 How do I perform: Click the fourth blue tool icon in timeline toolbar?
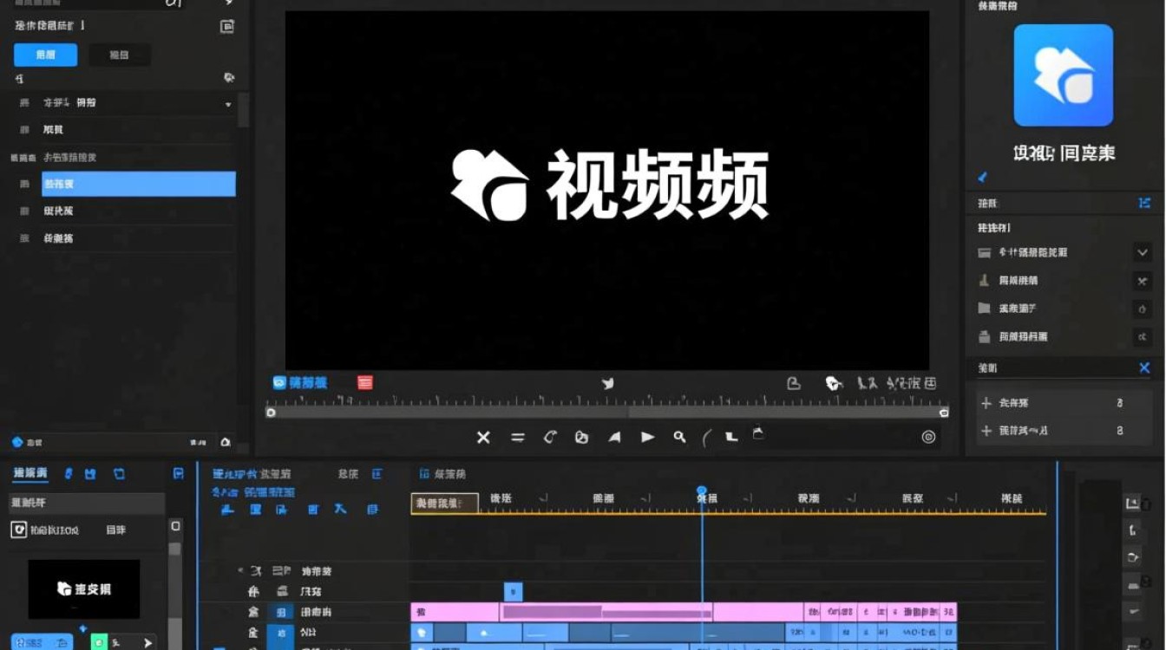pos(313,510)
